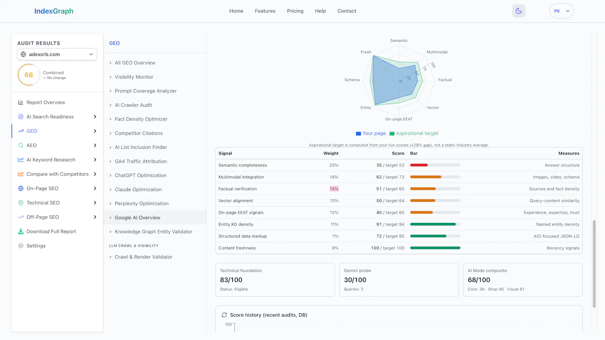605x340 pixels.
Task: Click the Technical foundation 83/100 card
Action: 275,280
